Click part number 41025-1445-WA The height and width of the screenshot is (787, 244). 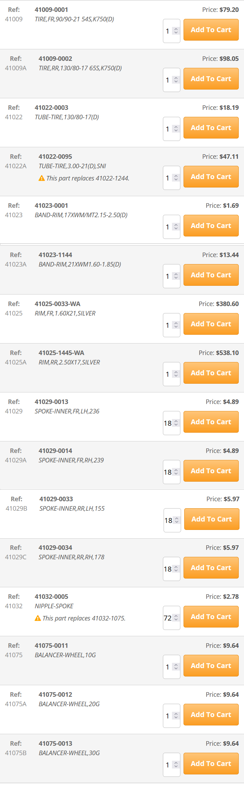[x=62, y=353]
